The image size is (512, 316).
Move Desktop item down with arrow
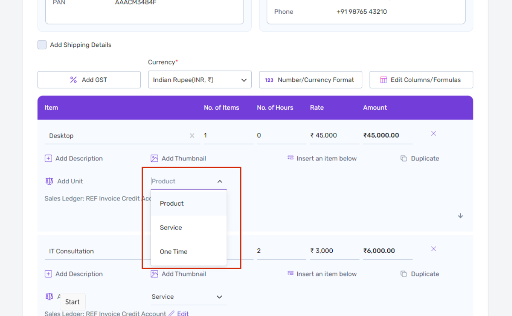pyautogui.click(x=460, y=216)
